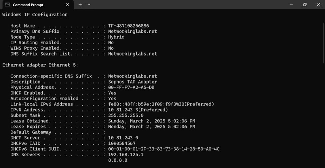Select the Command Prompt tab title
This screenshot has height=168, width=325.
(28, 5)
